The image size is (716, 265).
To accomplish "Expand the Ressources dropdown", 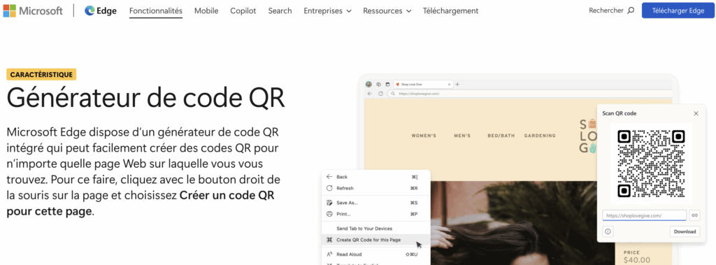I will 387,10.
